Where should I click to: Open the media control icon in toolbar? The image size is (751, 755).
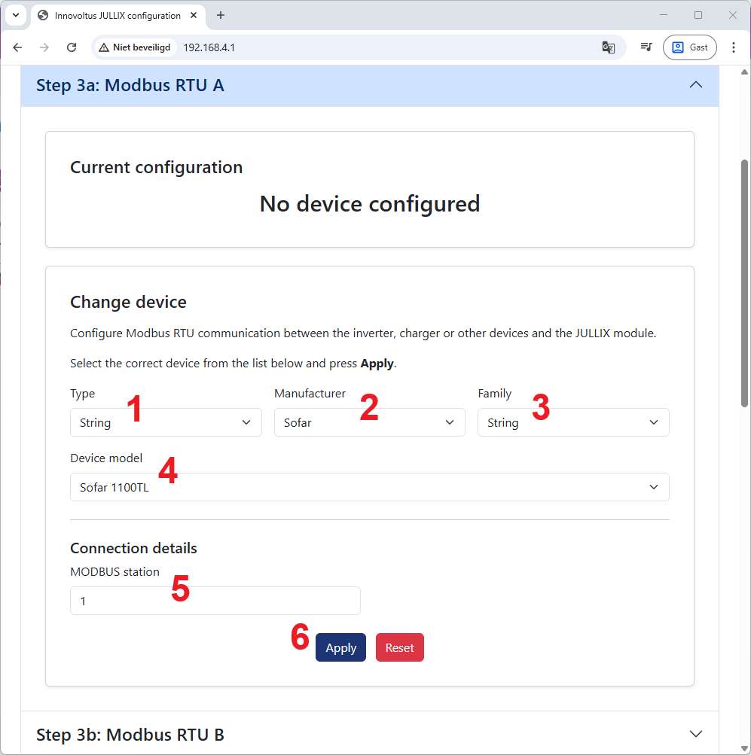coord(646,47)
